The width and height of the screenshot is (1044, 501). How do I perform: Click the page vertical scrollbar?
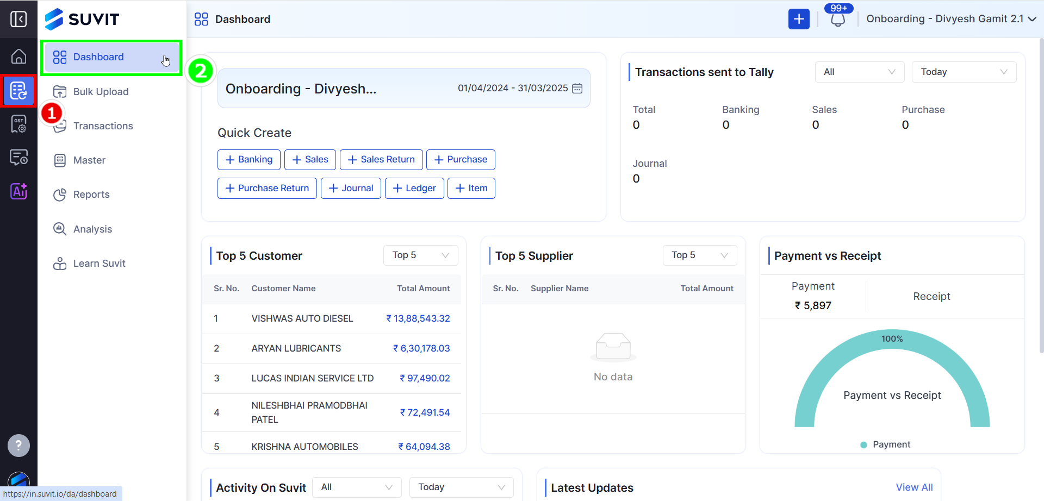[x=1041, y=196]
